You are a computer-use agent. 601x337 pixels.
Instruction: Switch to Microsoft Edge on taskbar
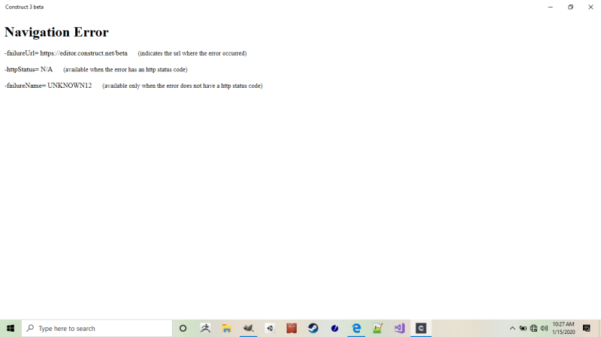click(x=356, y=328)
